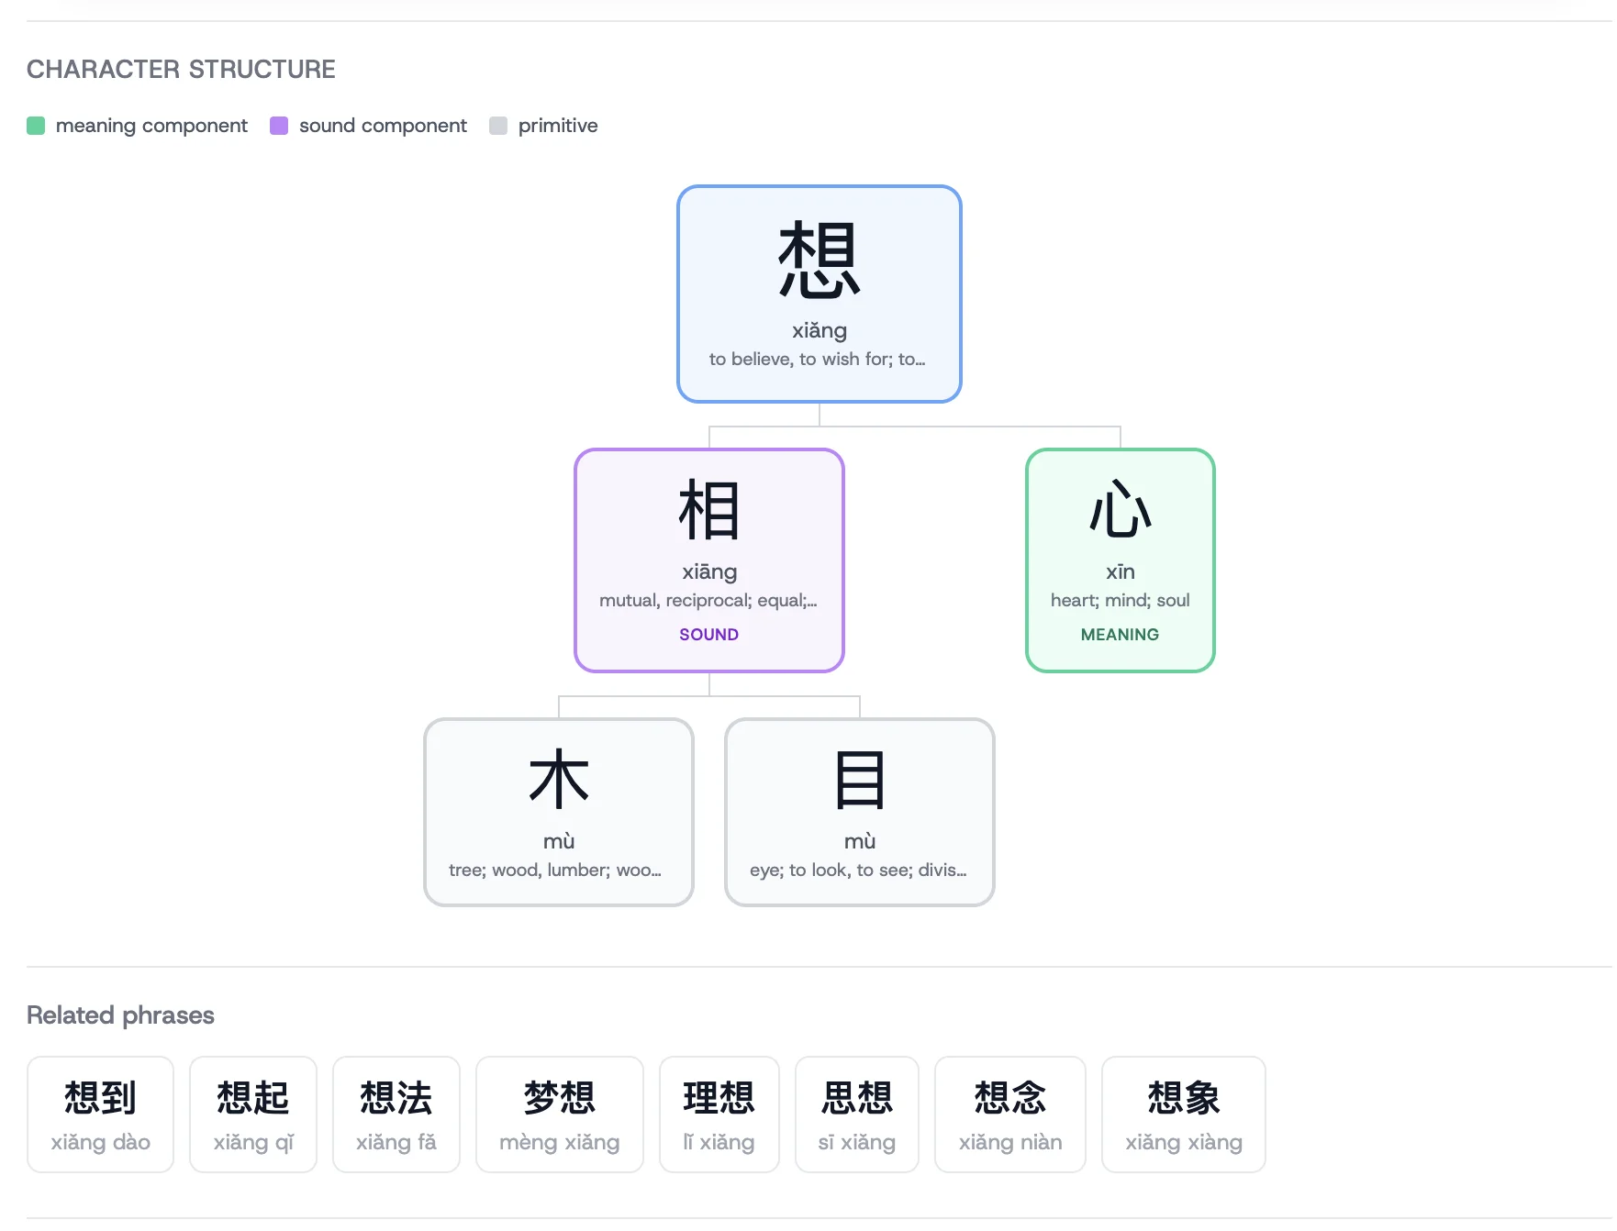Screen dimensions: 1617x1231
Task: Select the phrase 梦想
Action: 559,1114
